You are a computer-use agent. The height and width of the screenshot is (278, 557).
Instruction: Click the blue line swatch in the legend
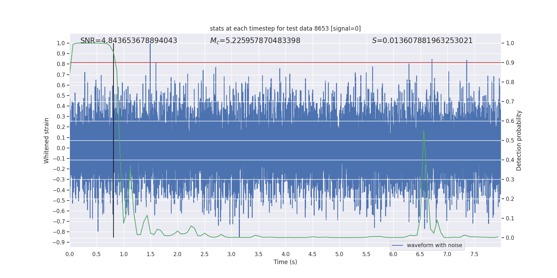tap(397, 245)
